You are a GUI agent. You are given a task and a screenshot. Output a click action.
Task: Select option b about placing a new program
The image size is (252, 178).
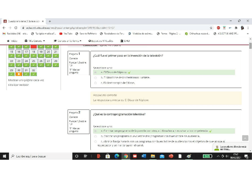95,136
